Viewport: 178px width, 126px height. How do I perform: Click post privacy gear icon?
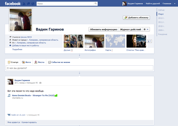[x=41, y=83]
